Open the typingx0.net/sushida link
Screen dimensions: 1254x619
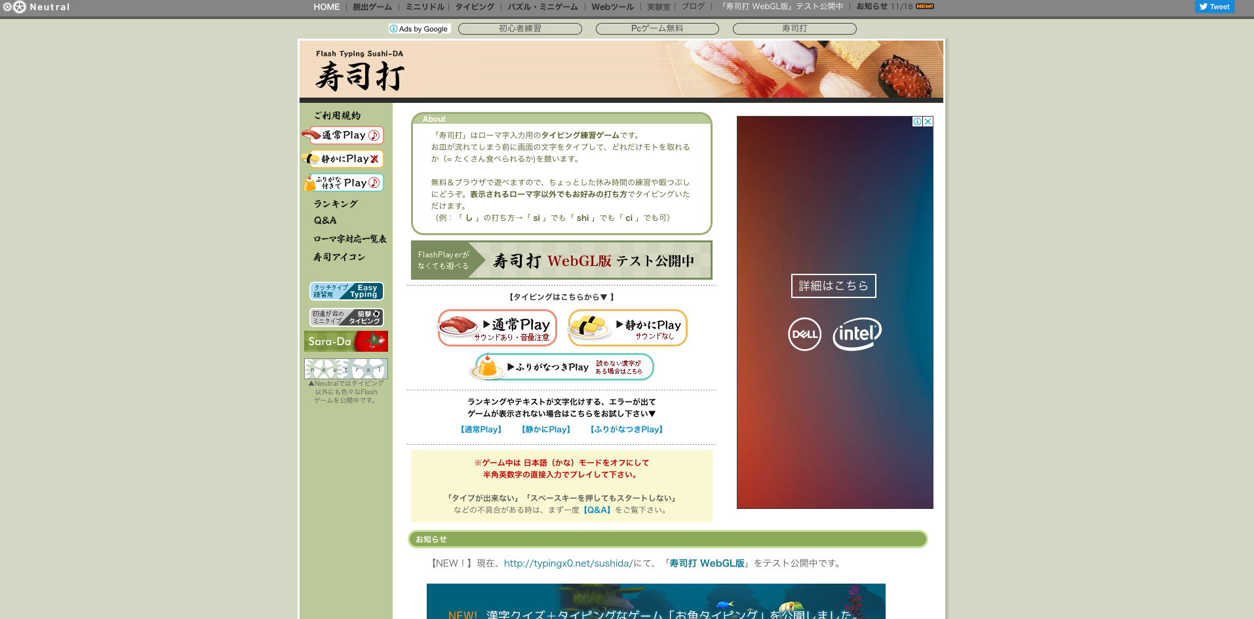tap(568, 563)
